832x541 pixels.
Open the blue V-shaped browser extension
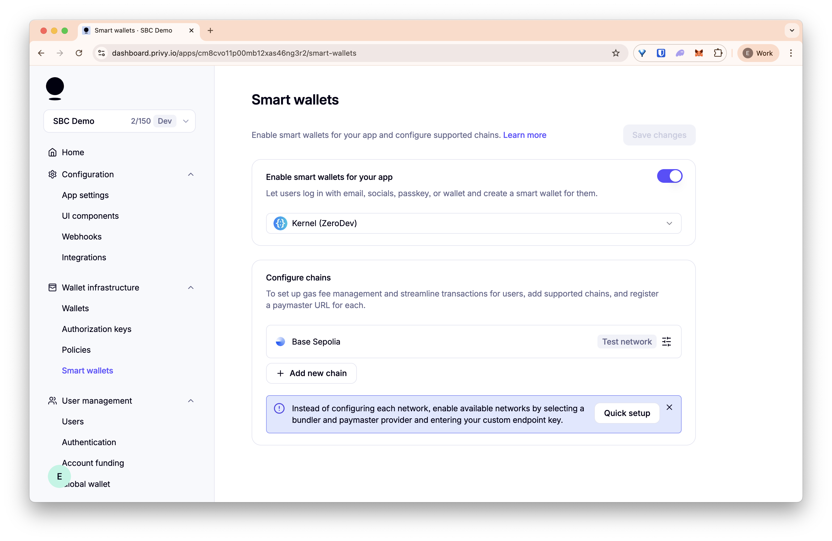[x=642, y=53]
